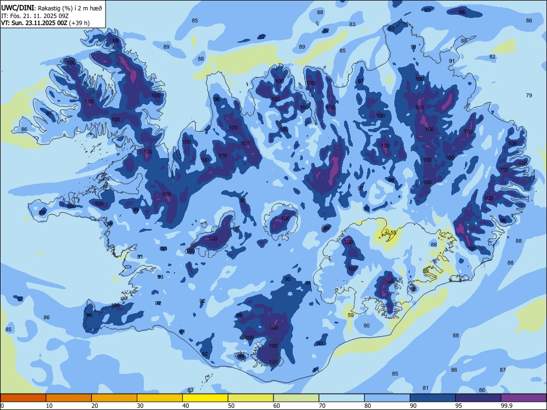Select the "82" value on the map
Viewport: 547px width, 410px height.
coord(492,56)
